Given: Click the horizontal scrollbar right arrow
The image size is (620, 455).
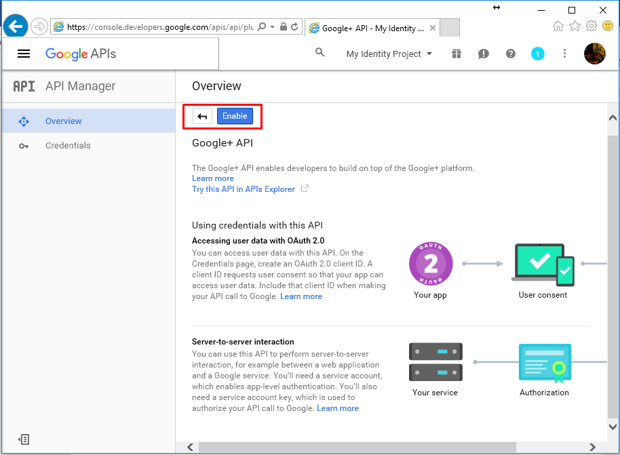Looking at the screenshot, I should (592, 447).
